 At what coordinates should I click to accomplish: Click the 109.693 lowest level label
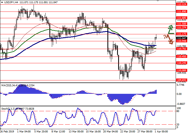(182, 80)
